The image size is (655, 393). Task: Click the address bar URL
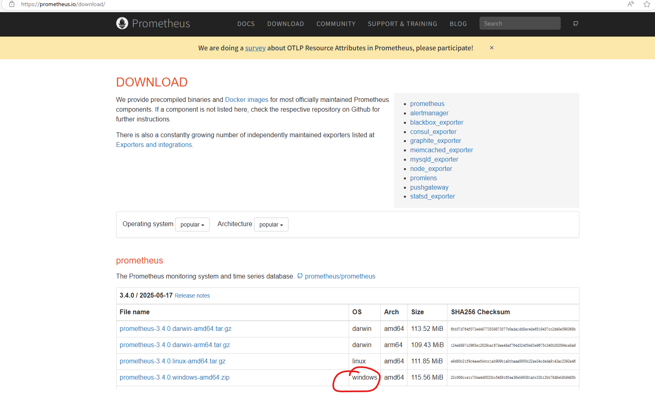63,4
